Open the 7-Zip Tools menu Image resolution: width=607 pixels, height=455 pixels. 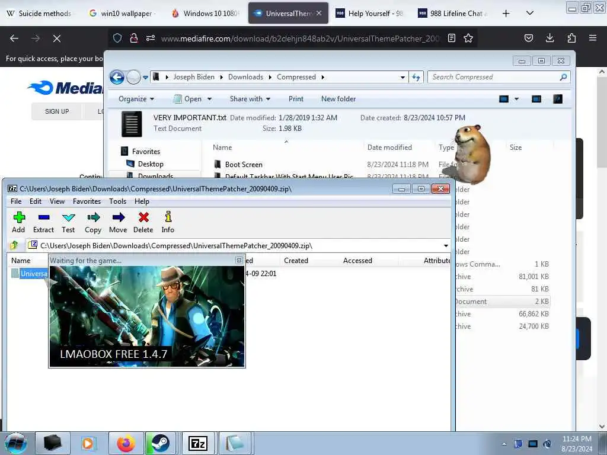point(118,201)
